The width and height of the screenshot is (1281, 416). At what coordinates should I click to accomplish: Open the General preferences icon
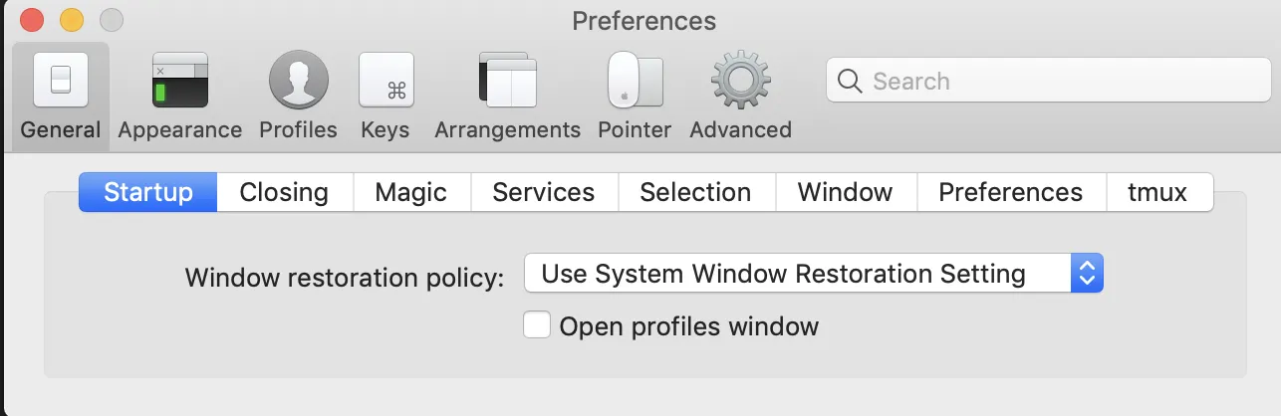[61, 82]
